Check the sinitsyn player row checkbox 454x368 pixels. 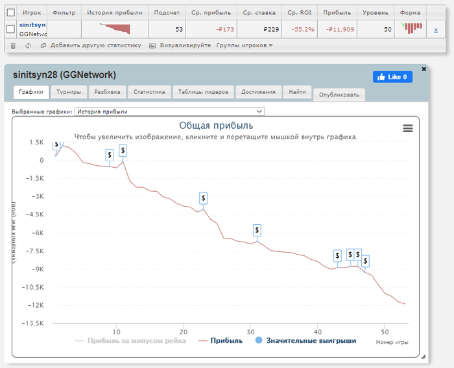[11, 29]
